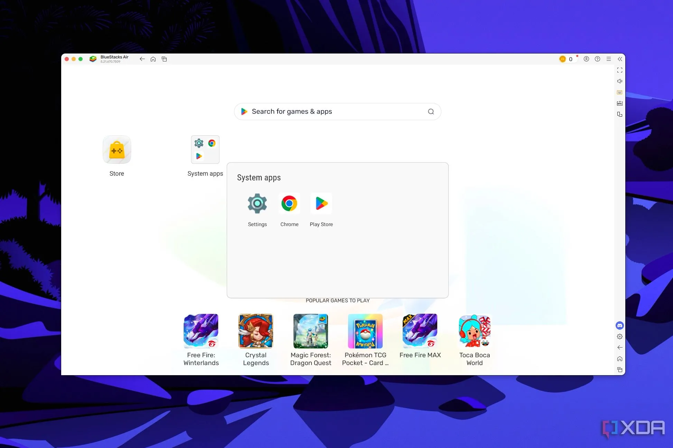
Task: Open Discord icon in side toolbar
Action: click(620, 325)
